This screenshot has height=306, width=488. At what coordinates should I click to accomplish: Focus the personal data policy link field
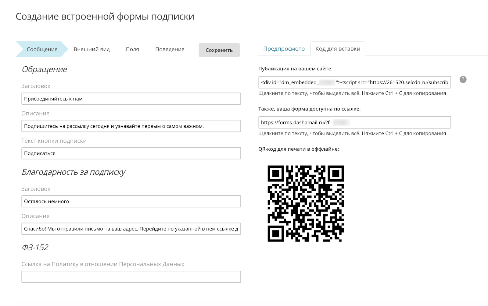131,277
